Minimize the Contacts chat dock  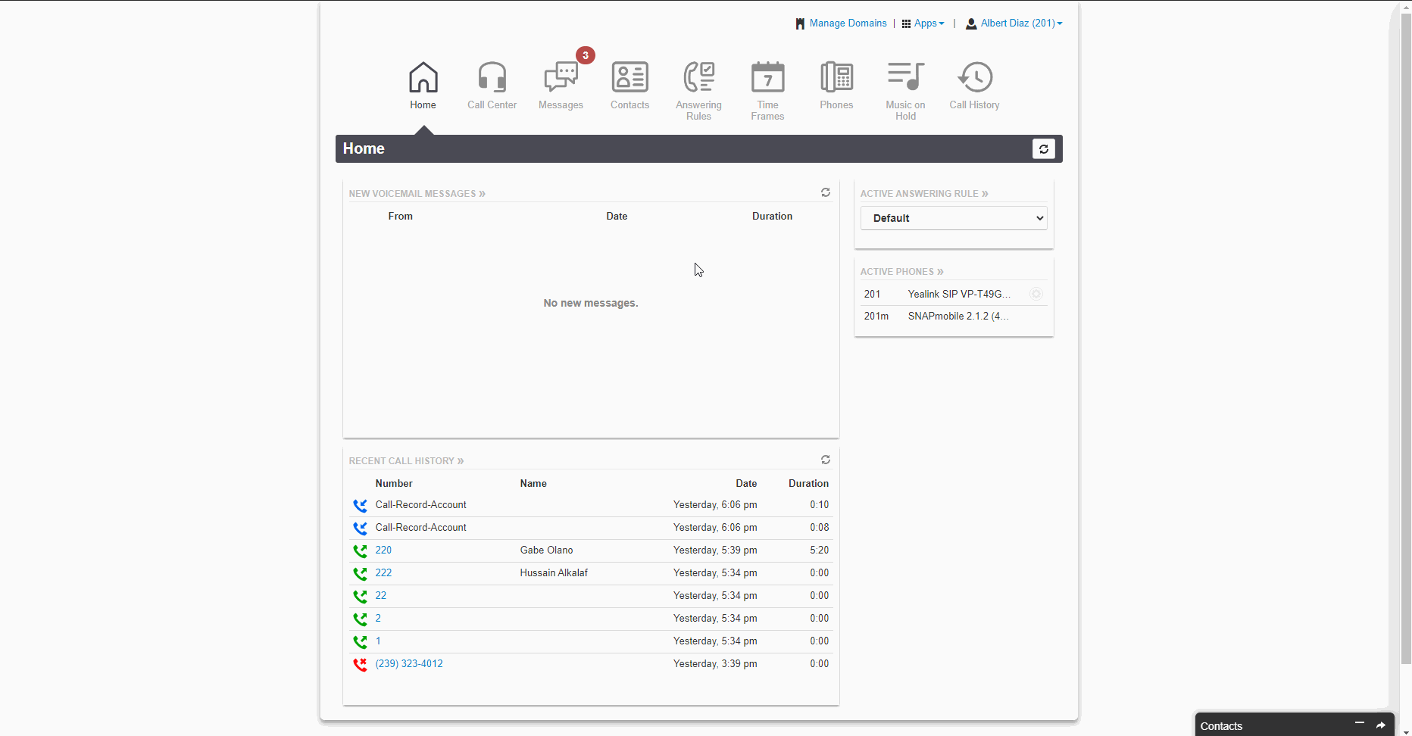[1360, 724]
